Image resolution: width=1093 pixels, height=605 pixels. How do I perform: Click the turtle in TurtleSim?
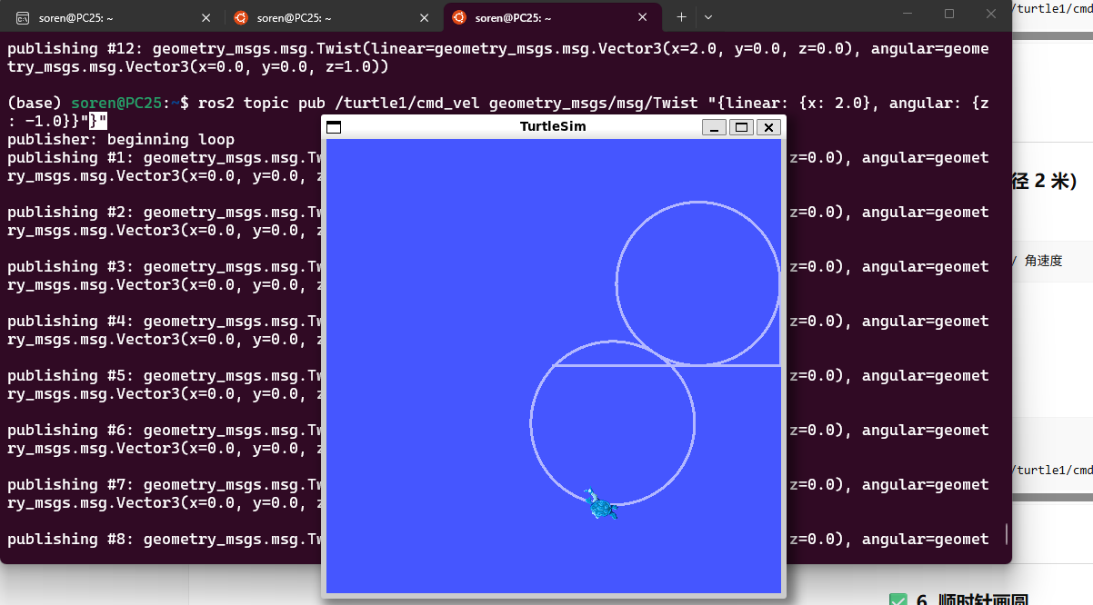click(x=600, y=504)
